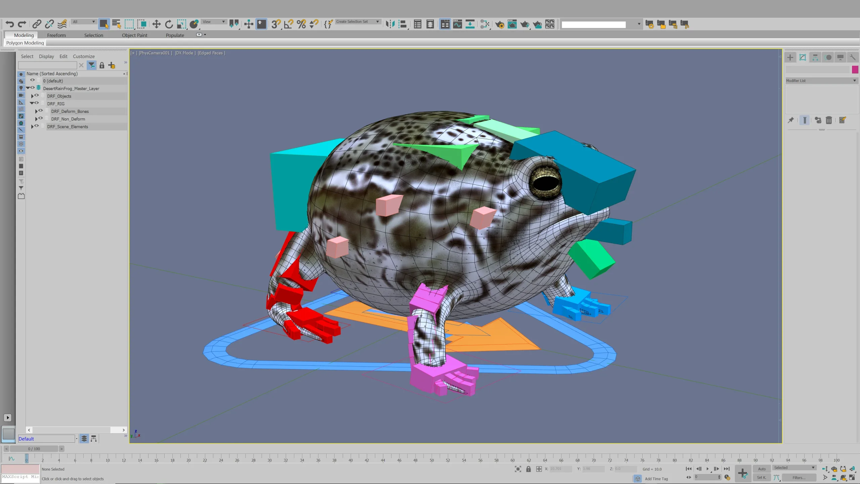Open the View coordinate system dropdown
The height and width of the screenshot is (484, 860).
coord(214,22)
